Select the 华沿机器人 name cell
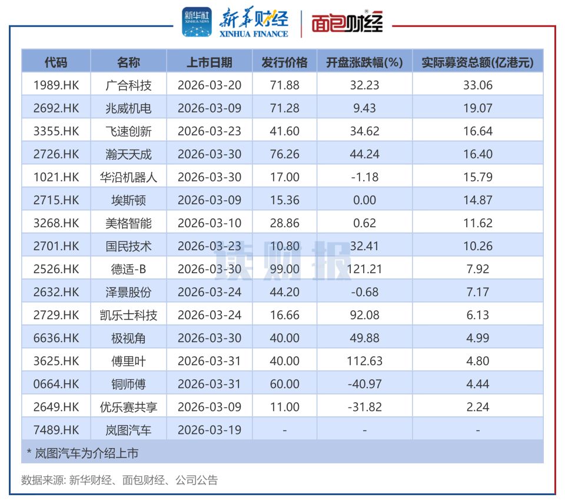The height and width of the screenshot is (504, 565). click(x=128, y=177)
